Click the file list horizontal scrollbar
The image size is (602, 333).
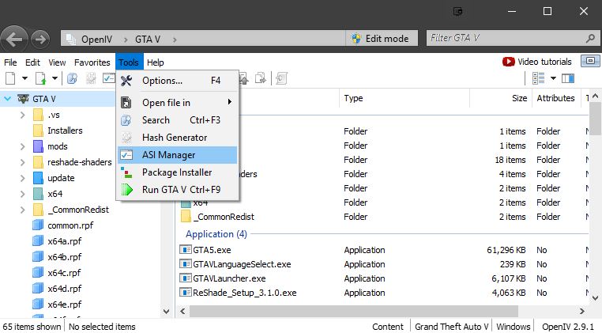[x=353, y=311]
